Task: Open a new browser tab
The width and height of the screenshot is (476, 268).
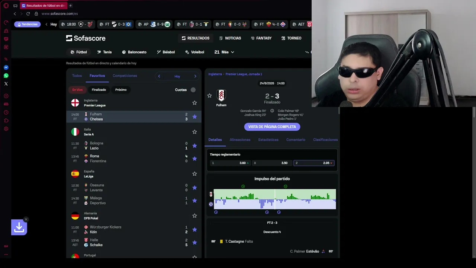Action: pyautogui.click(x=70, y=6)
